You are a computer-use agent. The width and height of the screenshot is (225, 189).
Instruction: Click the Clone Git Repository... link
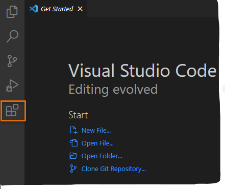click(114, 169)
